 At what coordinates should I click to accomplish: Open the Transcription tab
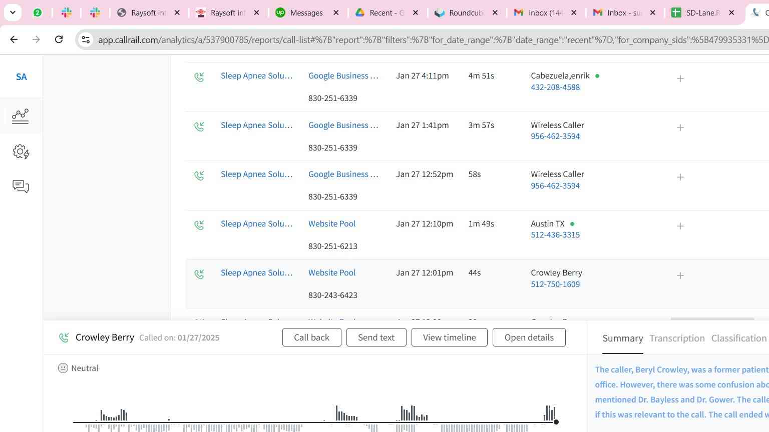[677, 338]
